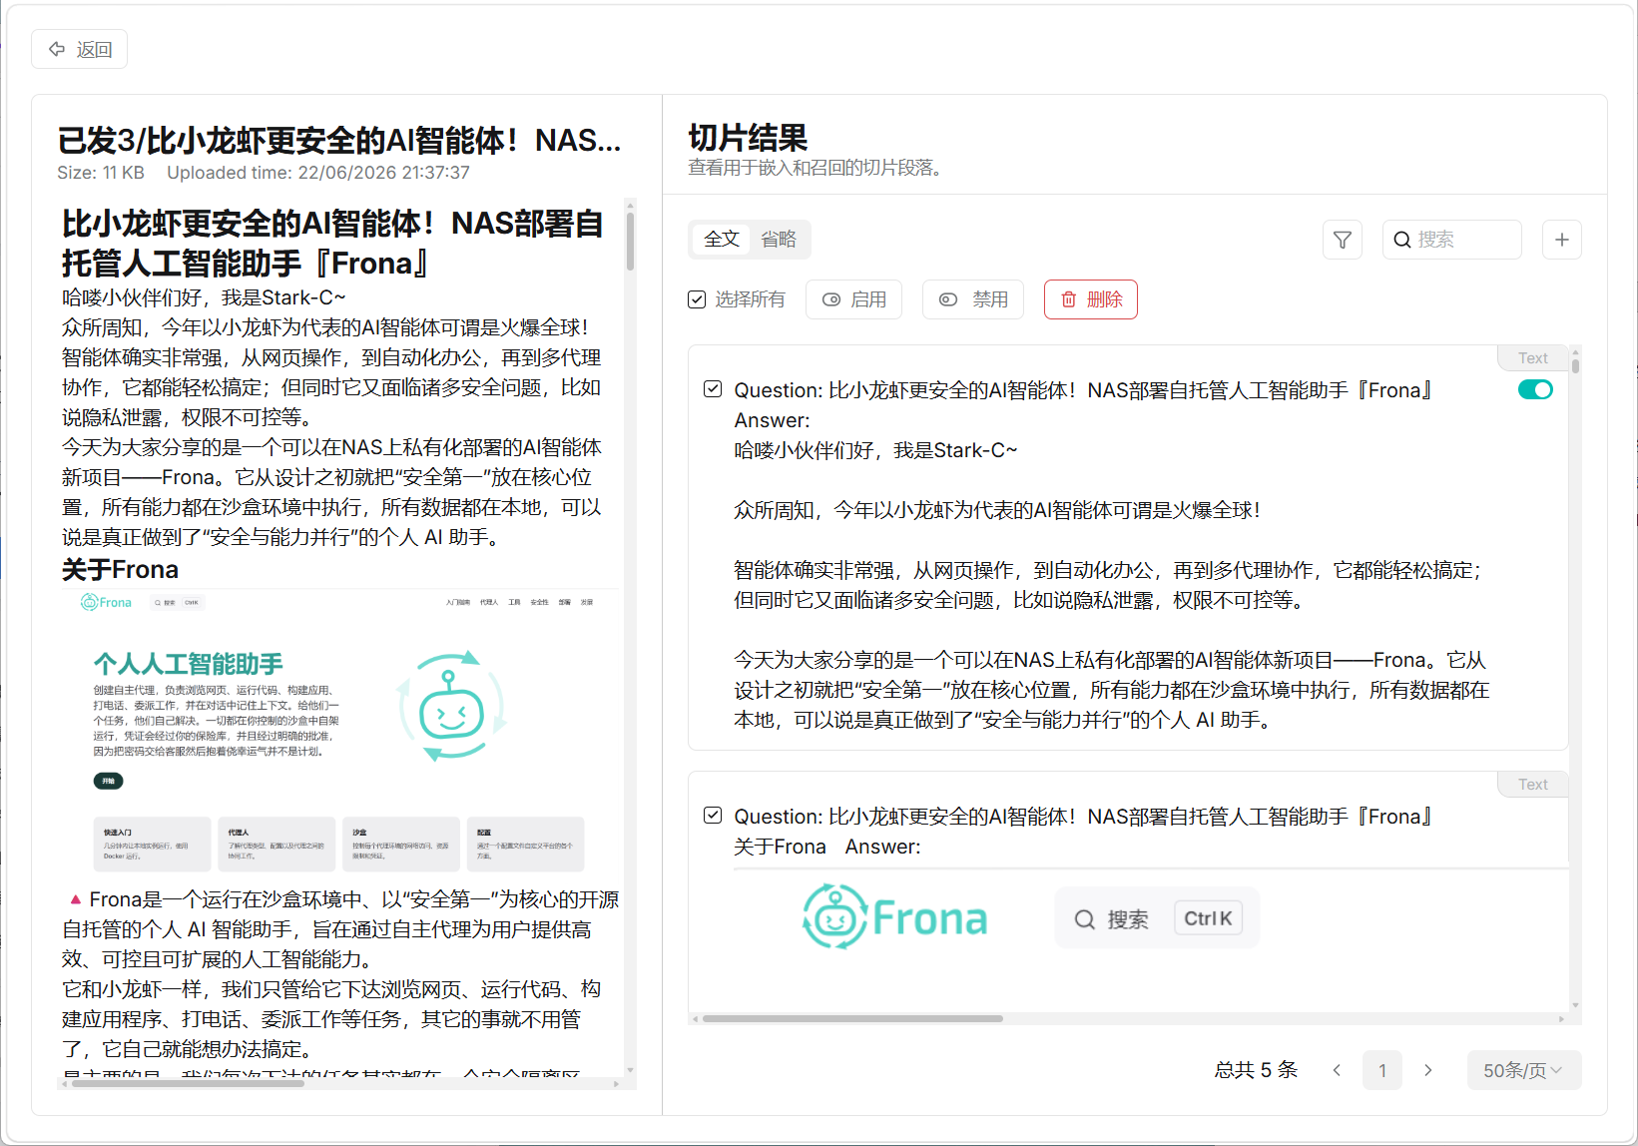Click the Text tag on the second chunk
The image size is (1638, 1146).
[1533, 784]
